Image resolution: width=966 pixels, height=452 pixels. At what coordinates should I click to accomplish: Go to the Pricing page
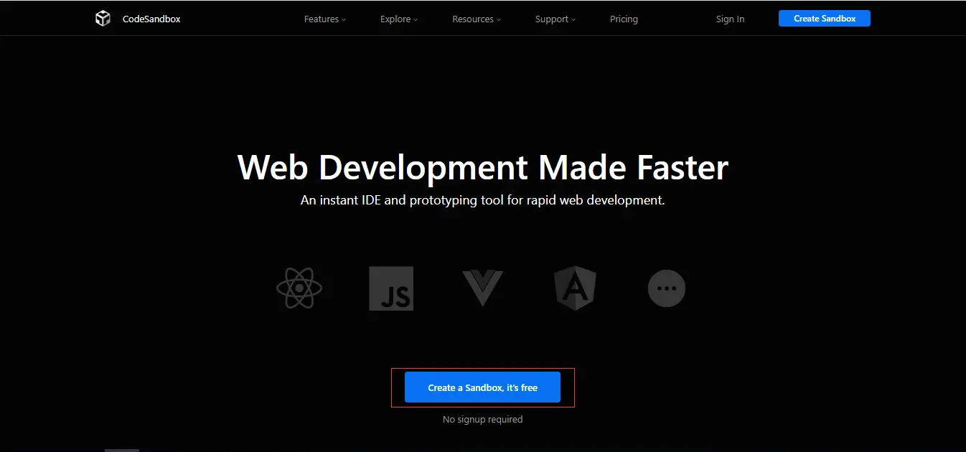[x=624, y=19]
